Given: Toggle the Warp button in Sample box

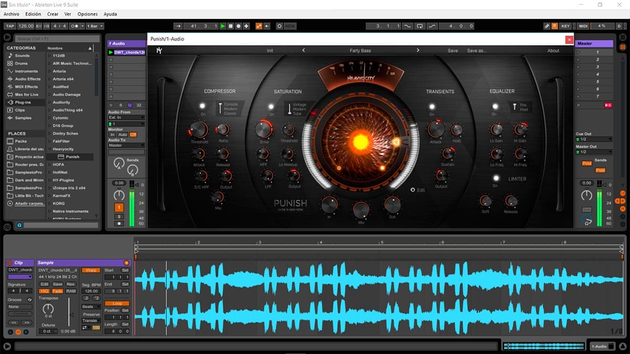Looking at the screenshot, I should pos(91,270).
